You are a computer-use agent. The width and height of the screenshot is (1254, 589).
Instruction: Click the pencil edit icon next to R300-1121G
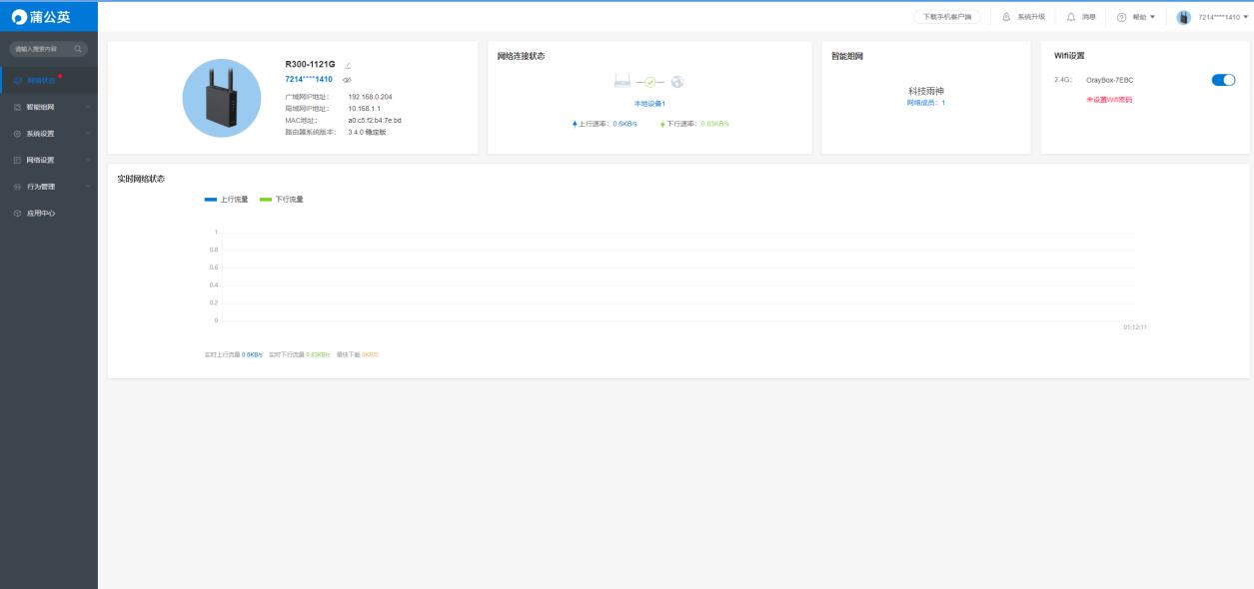coord(347,64)
